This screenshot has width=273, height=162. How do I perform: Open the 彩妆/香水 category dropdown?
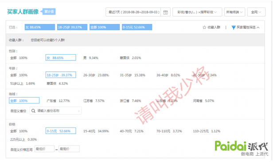point(197,12)
